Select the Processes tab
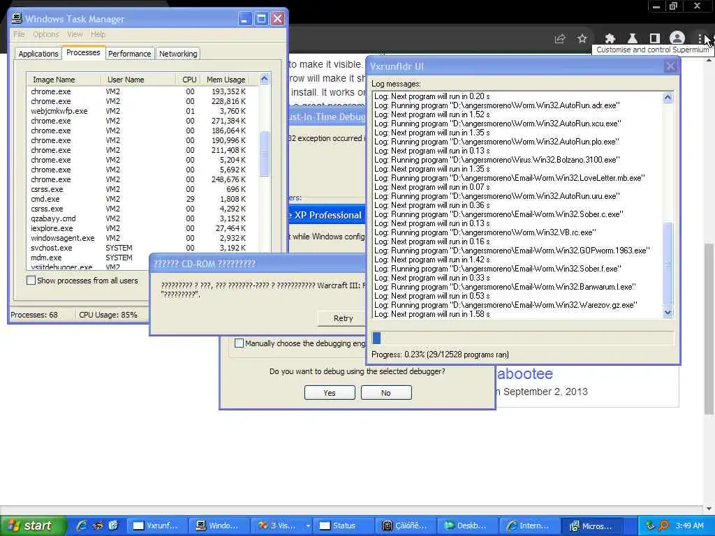This screenshot has height=536, width=715. coord(83,52)
